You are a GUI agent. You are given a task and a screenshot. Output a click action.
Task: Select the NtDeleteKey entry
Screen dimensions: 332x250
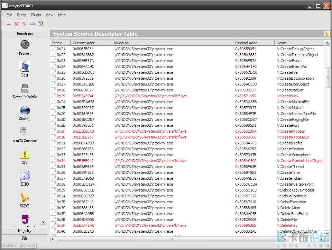287,225
